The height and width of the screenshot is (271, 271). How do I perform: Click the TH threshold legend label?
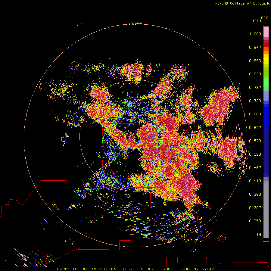pos(259,235)
